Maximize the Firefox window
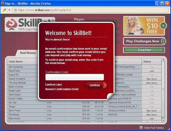 pos(163,3)
